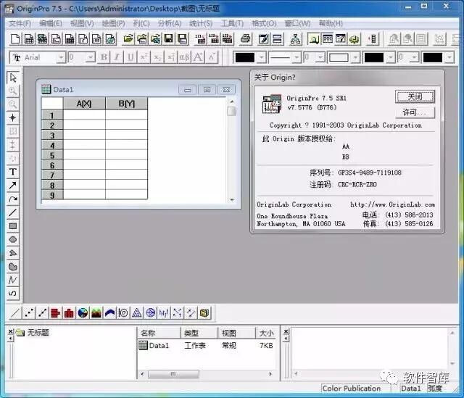Open the 绘图(P) menu
The image size is (464, 398).
[x=113, y=23]
